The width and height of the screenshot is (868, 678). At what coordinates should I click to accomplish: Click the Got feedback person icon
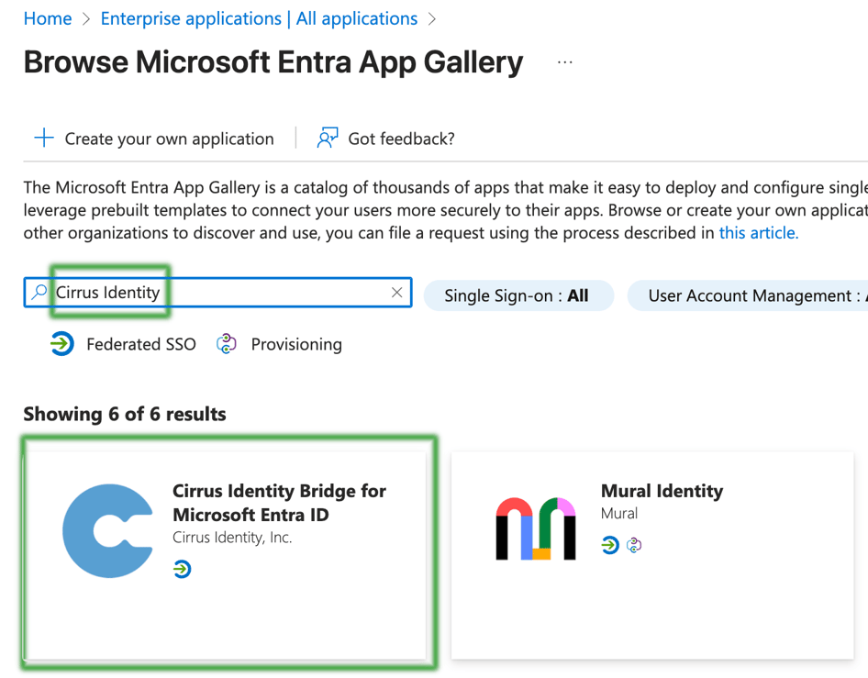[327, 139]
